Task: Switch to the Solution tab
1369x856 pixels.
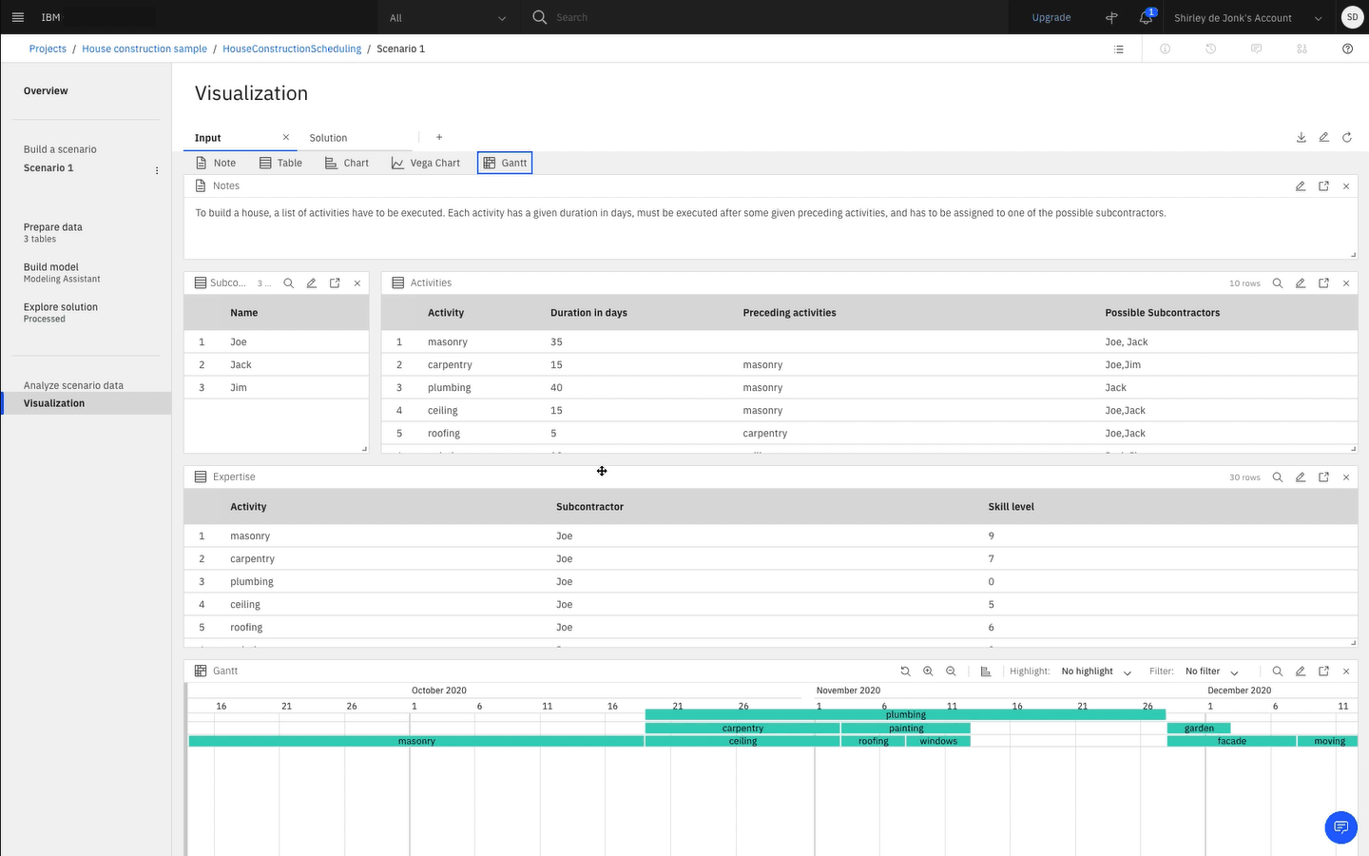Action: point(328,138)
